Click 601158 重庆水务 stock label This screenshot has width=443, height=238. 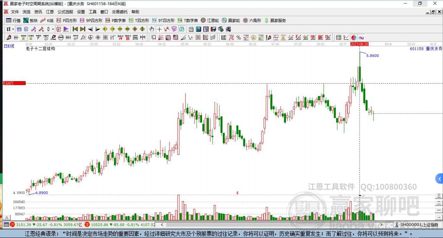(426, 48)
